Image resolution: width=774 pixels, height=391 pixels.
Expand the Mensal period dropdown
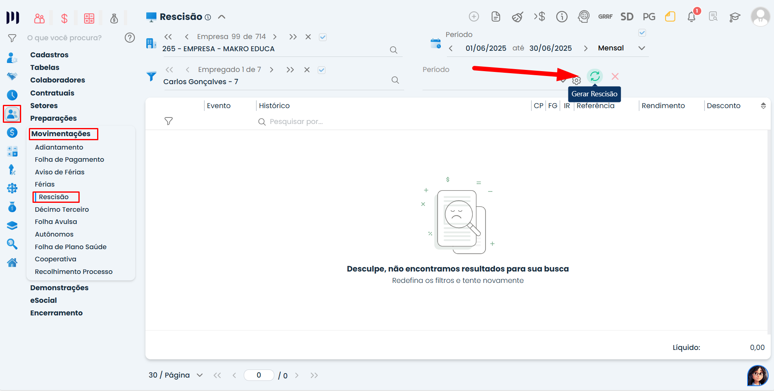pyautogui.click(x=642, y=48)
